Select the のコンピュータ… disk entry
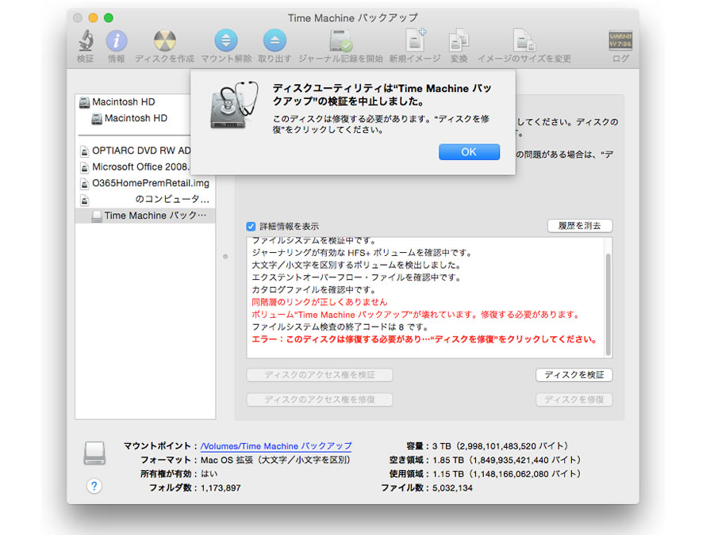 point(145,199)
